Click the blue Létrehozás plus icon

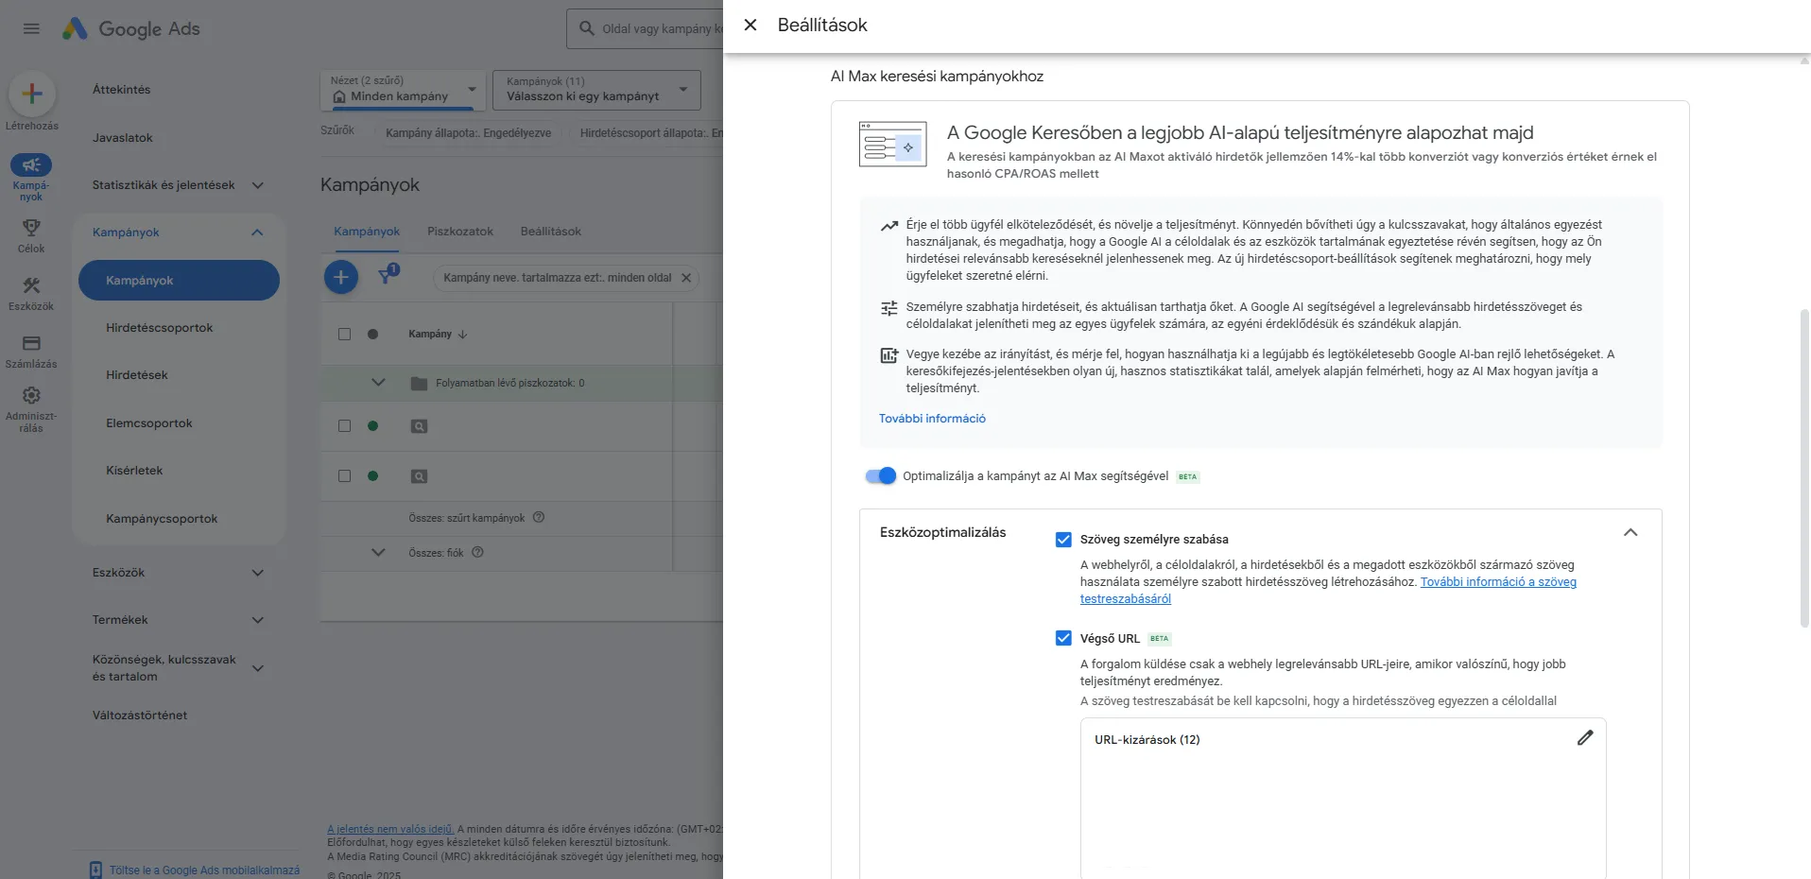[x=32, y=94]
